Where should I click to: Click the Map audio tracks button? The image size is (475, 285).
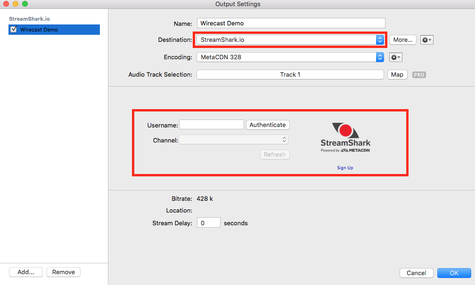[x=397, y=75]
